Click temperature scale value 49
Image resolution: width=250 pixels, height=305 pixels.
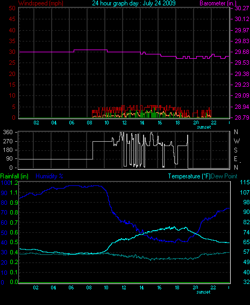click(247, 262)
